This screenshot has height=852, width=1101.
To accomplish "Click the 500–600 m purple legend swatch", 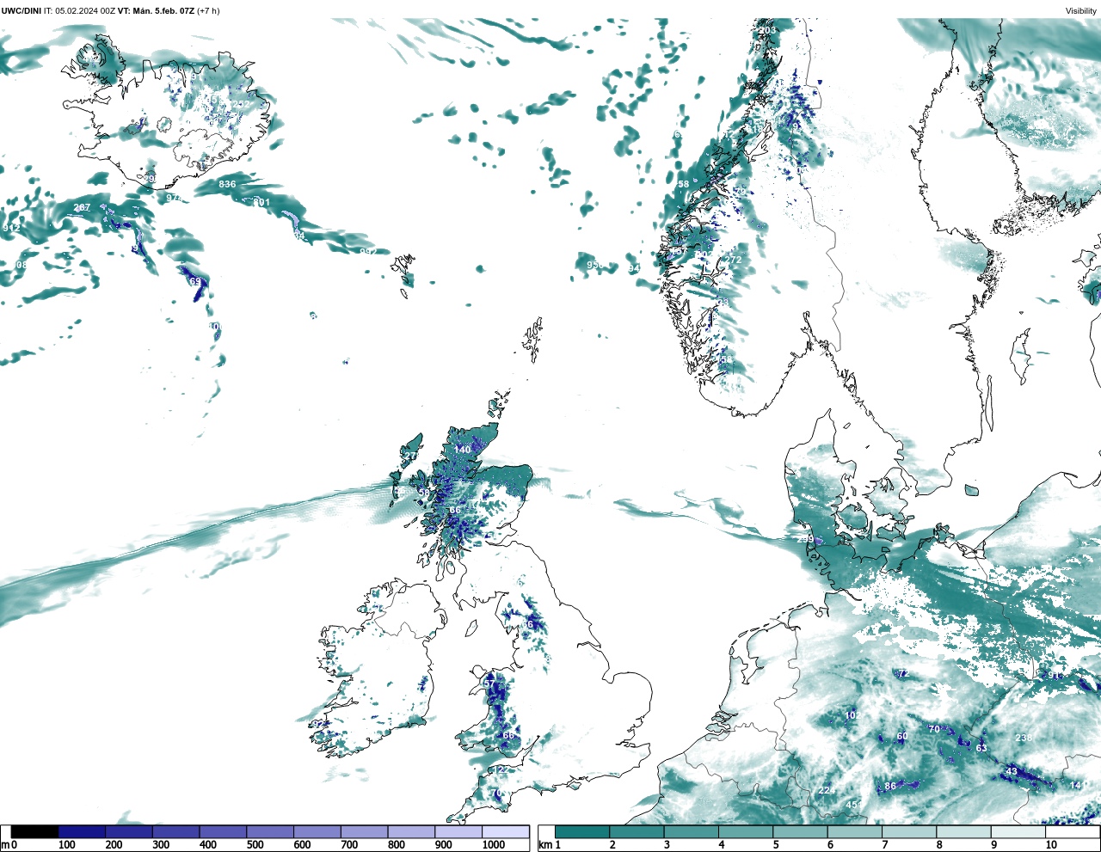I will (x=270, y=831).
